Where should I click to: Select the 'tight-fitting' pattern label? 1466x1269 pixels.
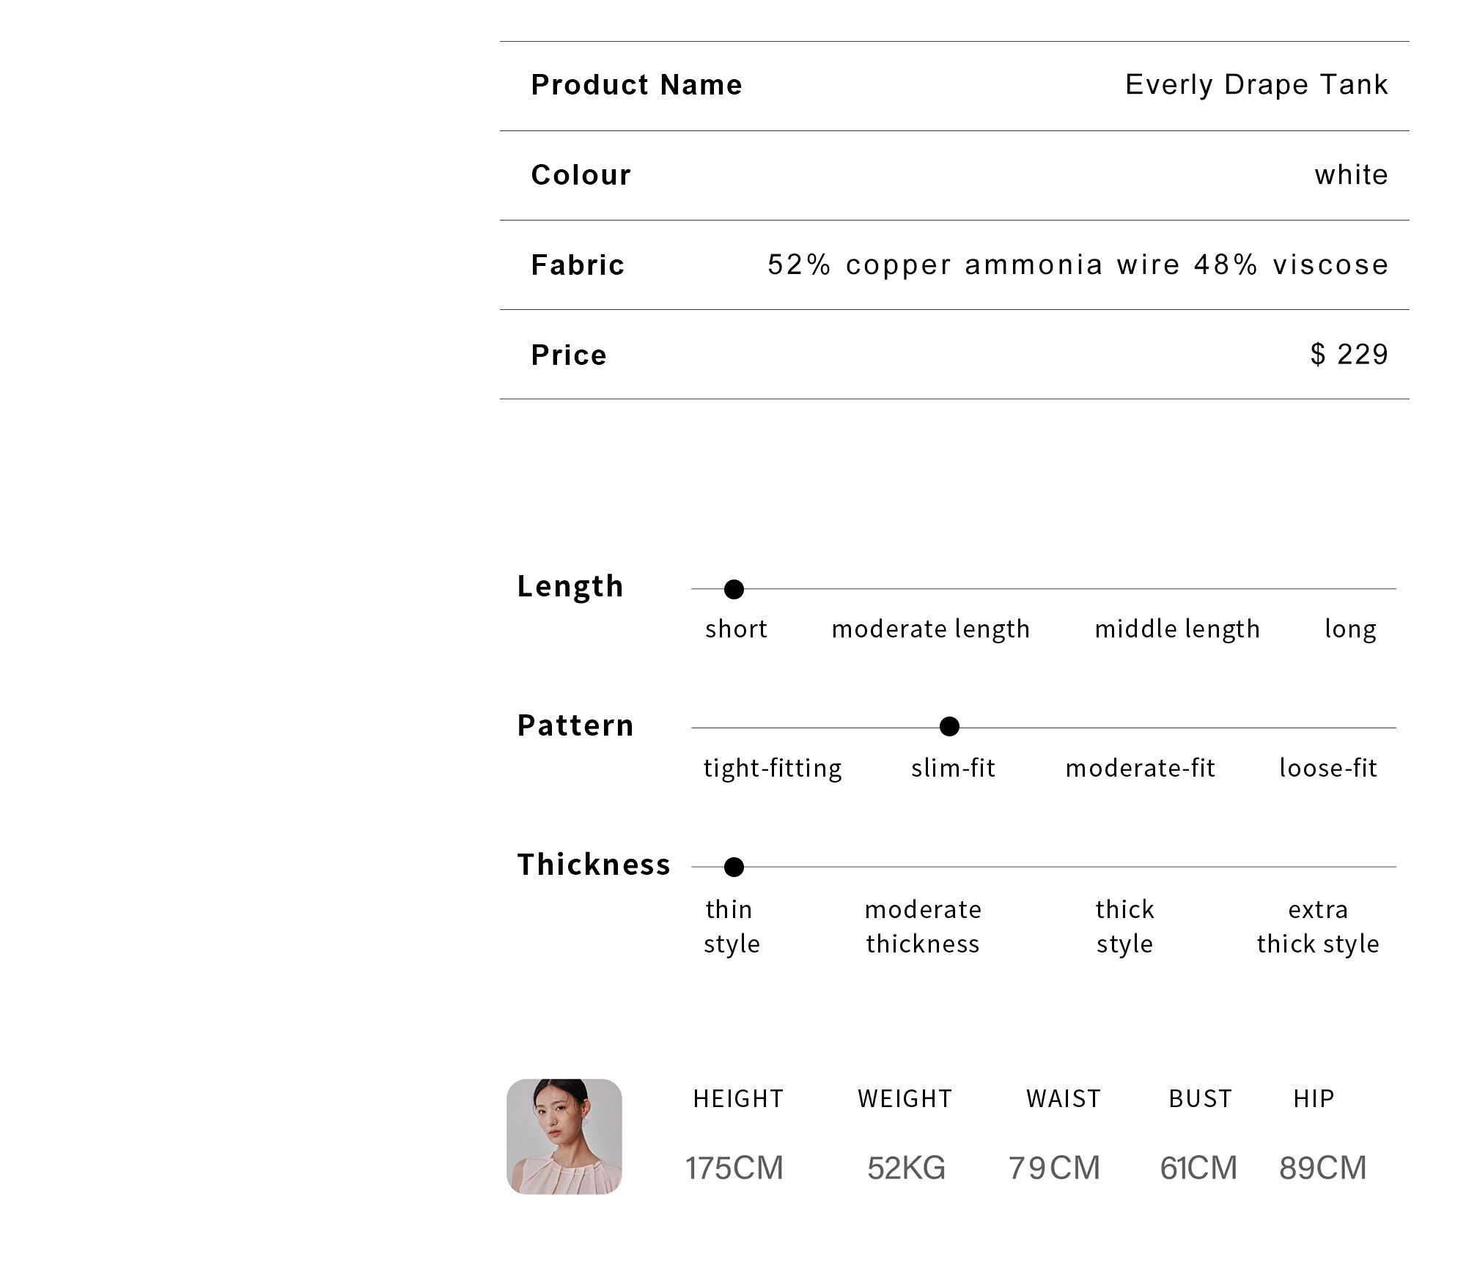pyautogui.click(x=773, y=768)
